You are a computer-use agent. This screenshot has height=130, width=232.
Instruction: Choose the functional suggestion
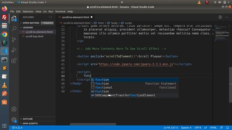click(134, 87)
